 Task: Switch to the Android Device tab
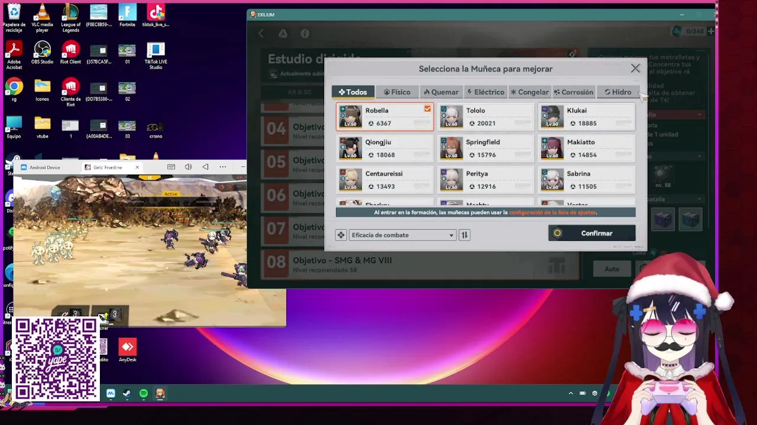click(x=45, y=167)
